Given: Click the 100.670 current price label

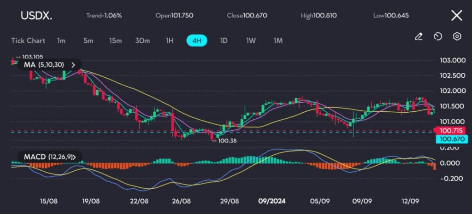Looking at the screenshot, I should click(452, 139).
